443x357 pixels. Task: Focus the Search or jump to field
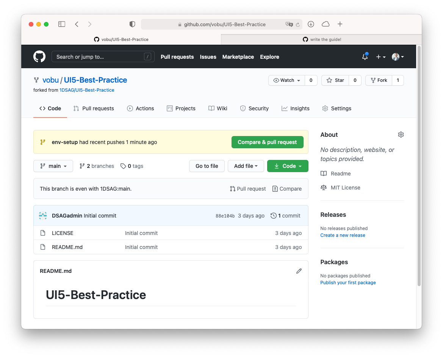click(x=103, y=57)
